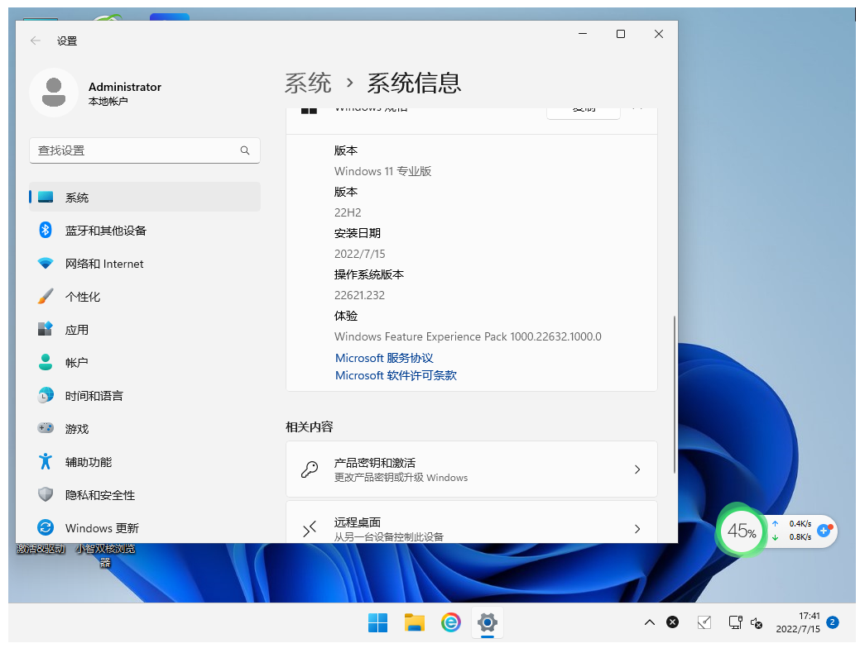
Task: Open 个性化 settings
Action: (x=145, y=297)
